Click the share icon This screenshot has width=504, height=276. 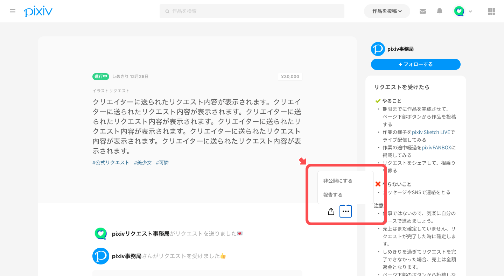point(331,211)
